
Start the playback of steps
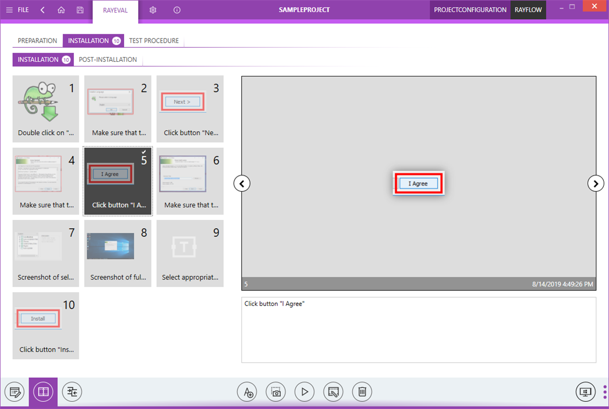point(304,391)
